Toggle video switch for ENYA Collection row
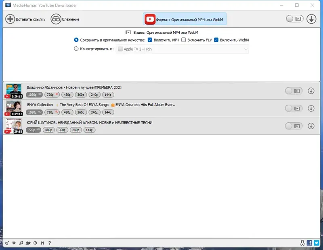This screenshot has width=323, height=250. pyautogui.click(x=294, y=108)
